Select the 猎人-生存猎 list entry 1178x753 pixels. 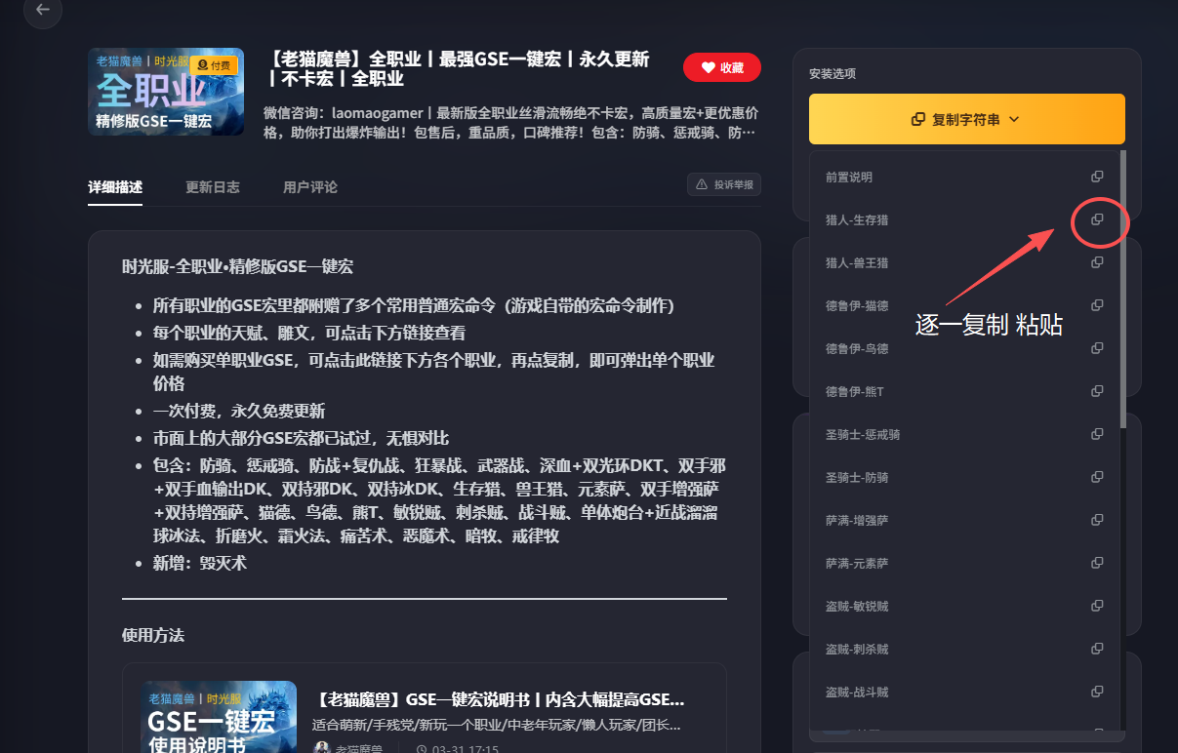click(x=964, y=219)
